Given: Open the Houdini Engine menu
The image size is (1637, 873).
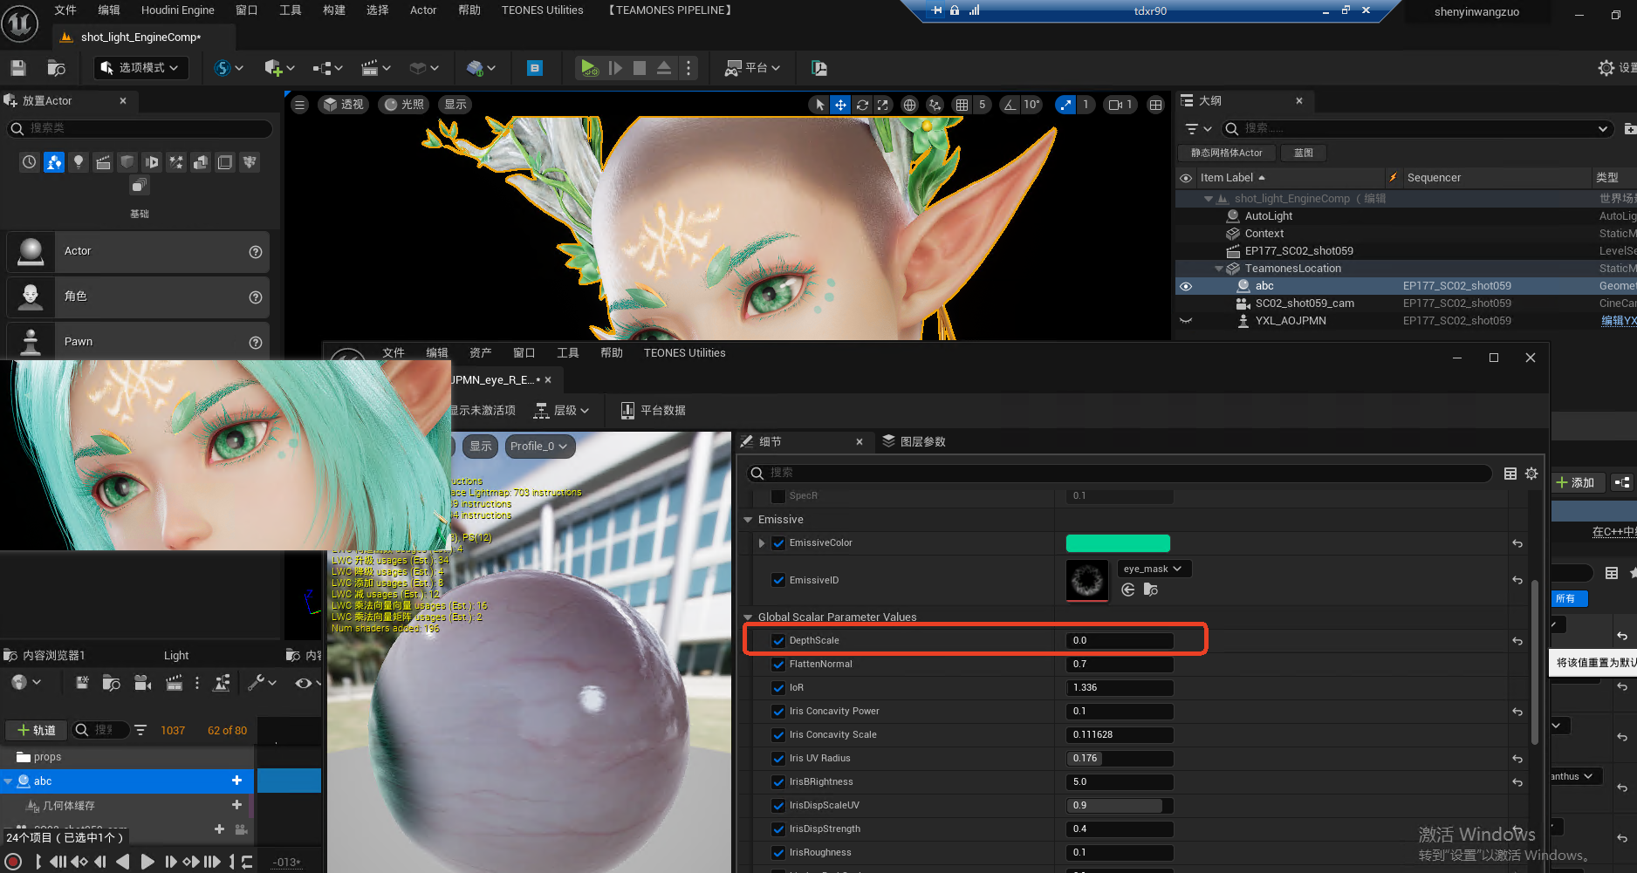Looking at the screenshot, I should pos(177,10).
